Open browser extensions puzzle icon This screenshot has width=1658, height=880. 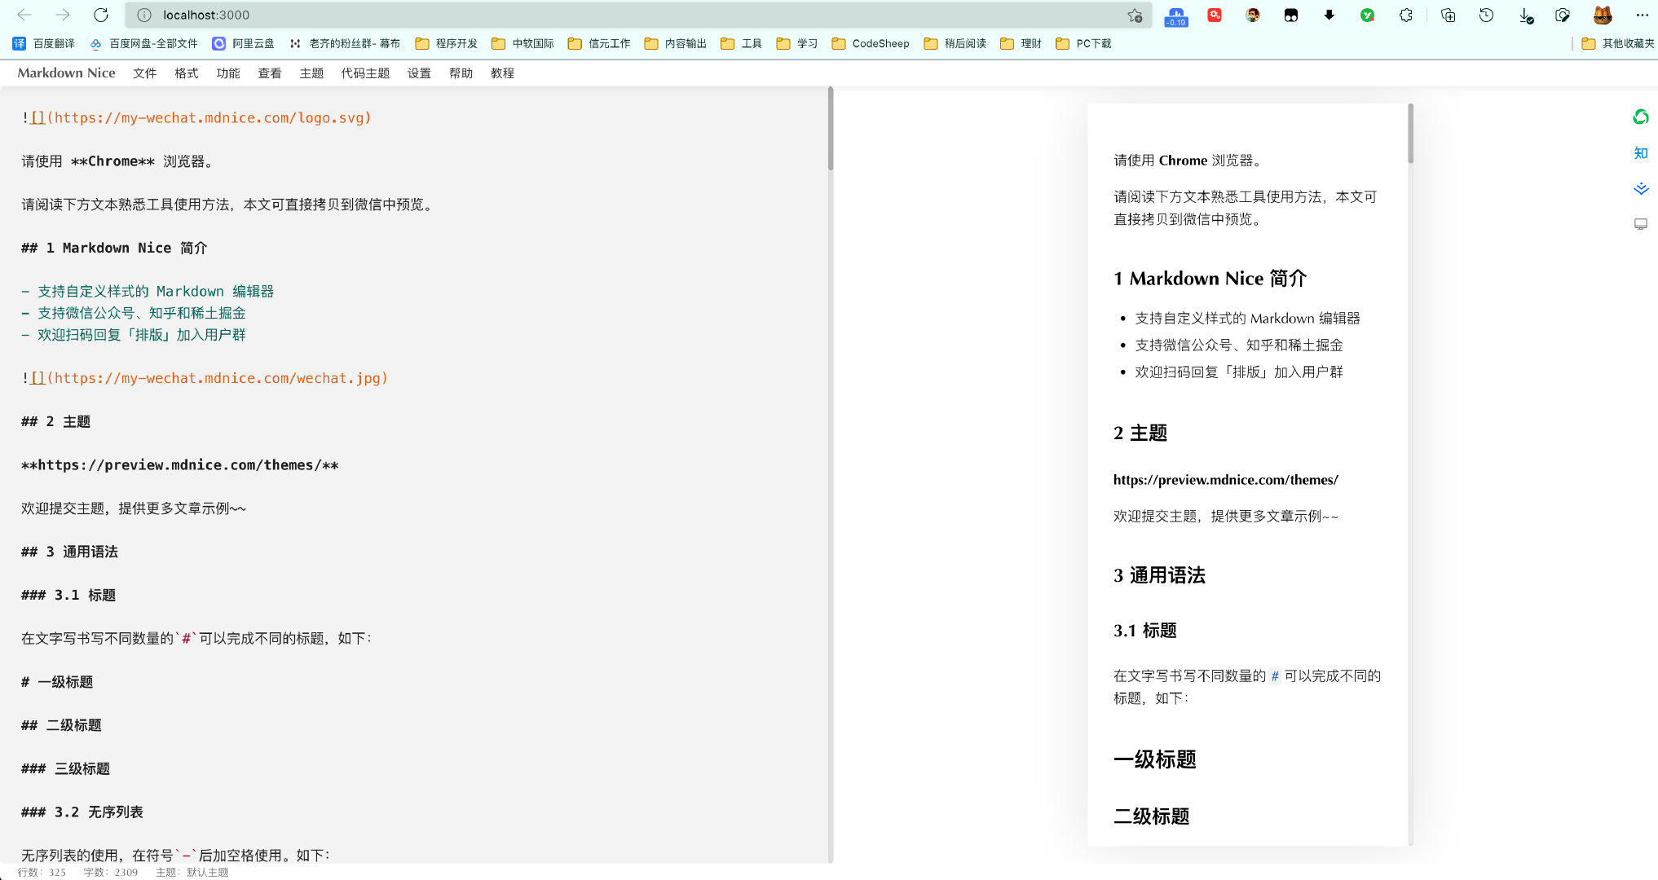coord(1405,15)
